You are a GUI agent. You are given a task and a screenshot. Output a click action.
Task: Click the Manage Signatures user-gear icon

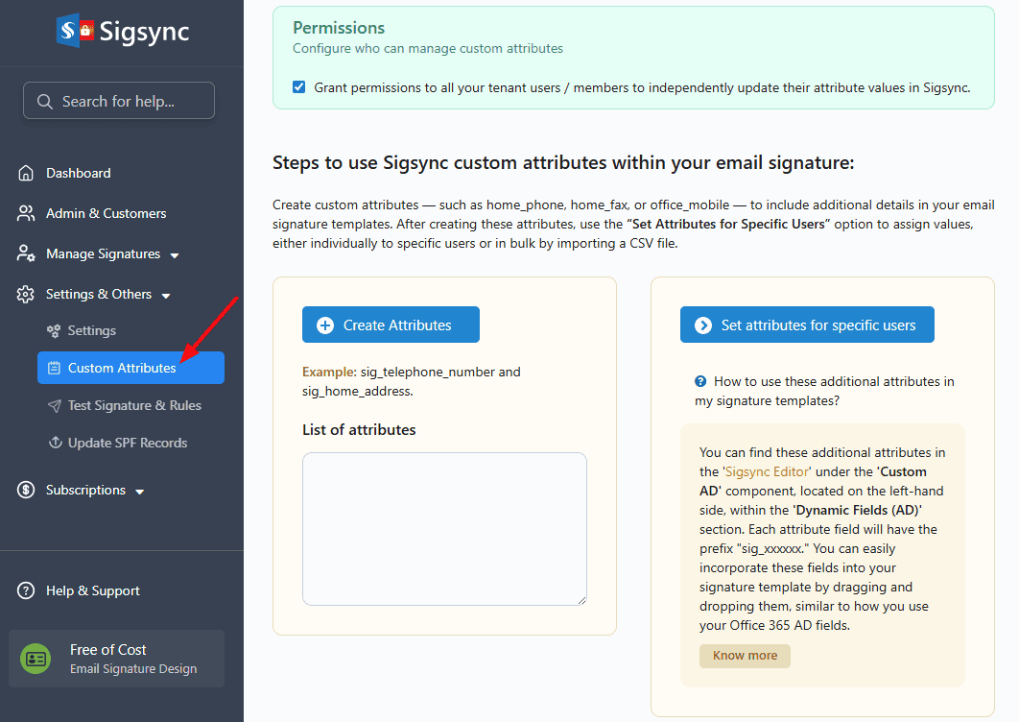point(26,253)
